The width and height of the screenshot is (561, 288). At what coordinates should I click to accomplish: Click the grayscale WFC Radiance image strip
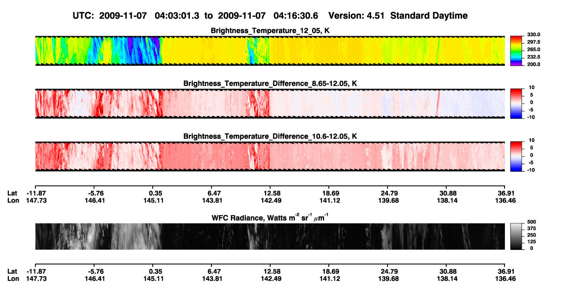click(270, 236)
